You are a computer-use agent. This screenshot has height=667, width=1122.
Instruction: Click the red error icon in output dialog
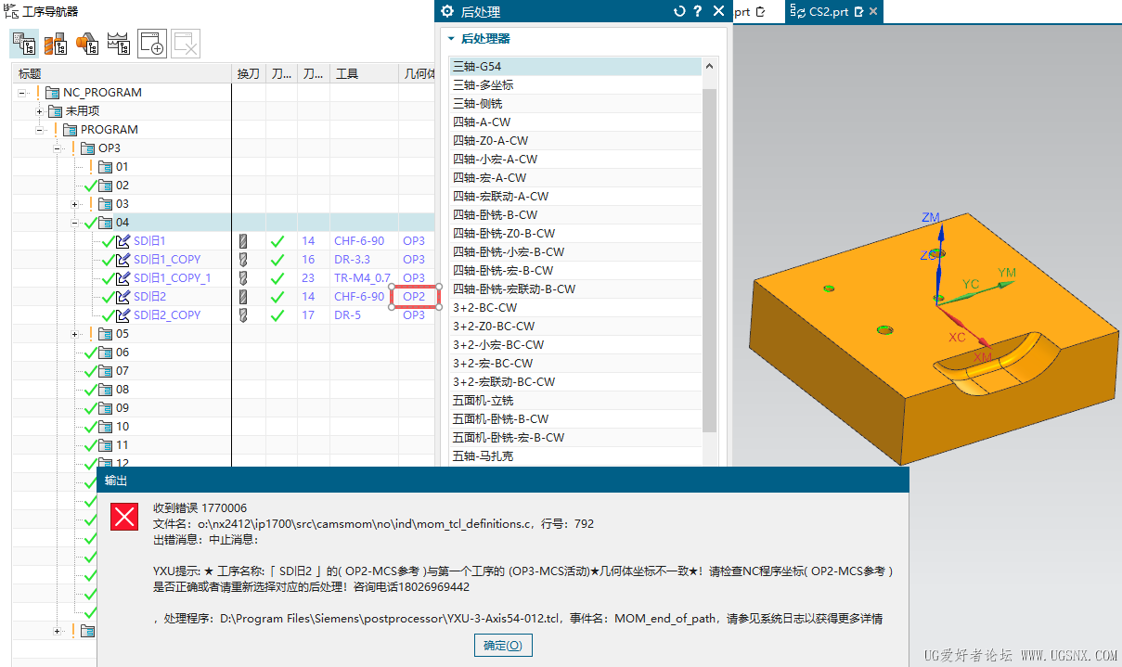pos(124,517)
